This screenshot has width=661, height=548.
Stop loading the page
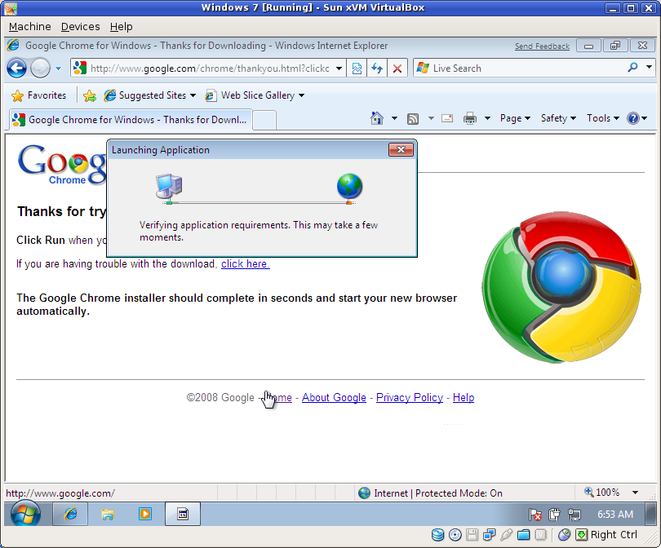(397, 68)
